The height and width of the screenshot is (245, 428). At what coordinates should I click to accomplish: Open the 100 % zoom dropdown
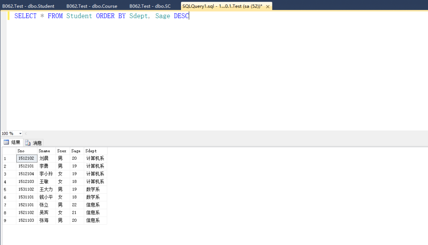(x=20, y=134)
